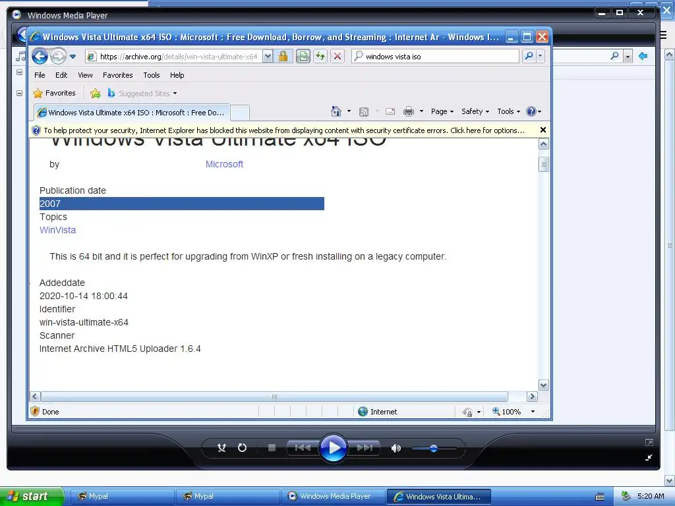This screenshot has height=506, width=675.
Task: Click the Protected Mode status icon
Action: pyautogui.click(x=467, y=412)
